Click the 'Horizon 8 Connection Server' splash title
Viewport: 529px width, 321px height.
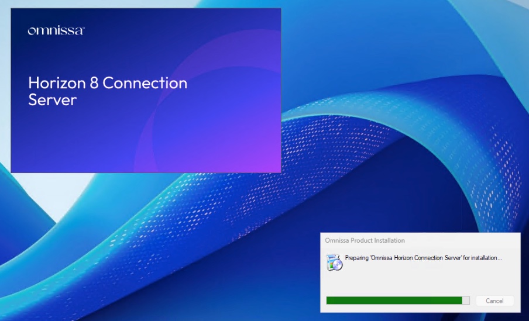[x=108, y=91]
